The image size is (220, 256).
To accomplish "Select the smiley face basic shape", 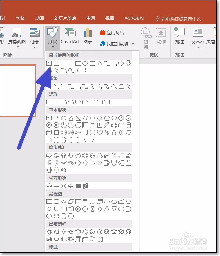I will [x=93, y=133].
